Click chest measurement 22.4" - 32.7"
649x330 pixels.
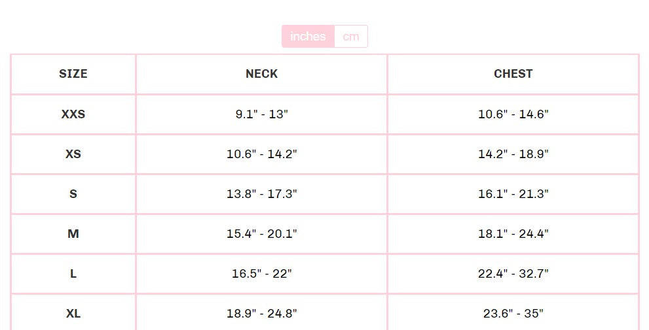513,274
